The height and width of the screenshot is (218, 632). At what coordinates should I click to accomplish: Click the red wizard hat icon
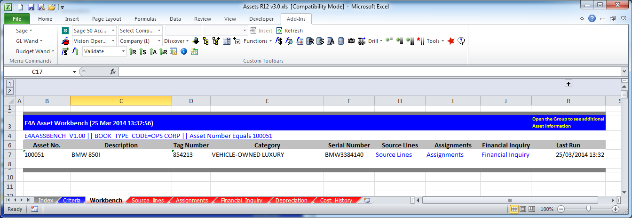pyautogui.click(x=65, y=41)
